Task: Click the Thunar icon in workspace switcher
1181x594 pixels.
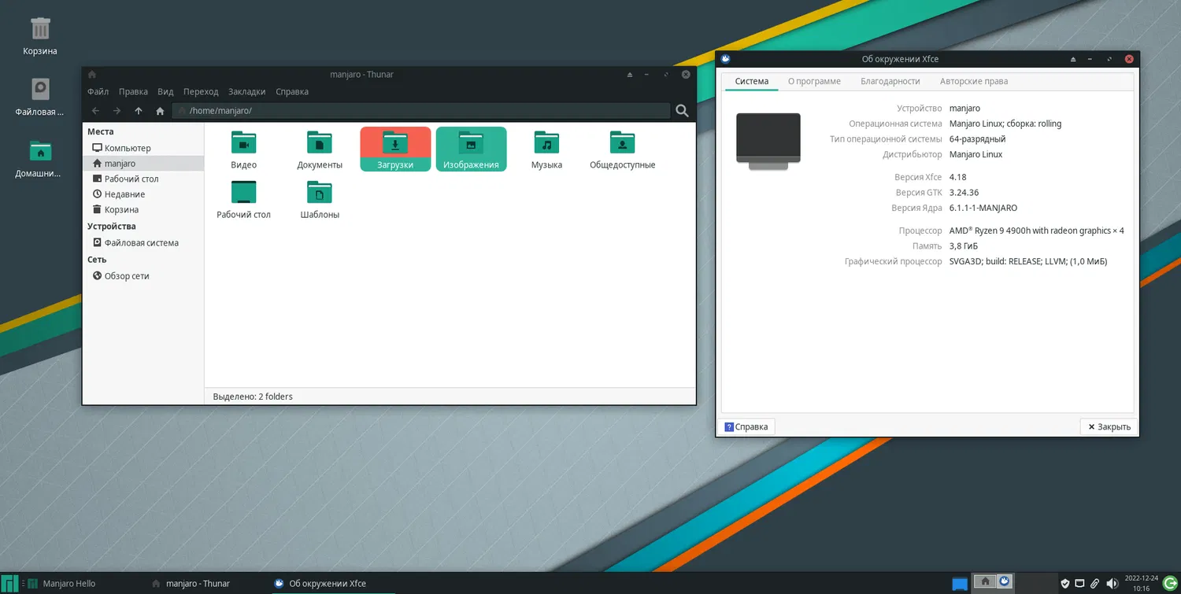Action: coord(984,581)
